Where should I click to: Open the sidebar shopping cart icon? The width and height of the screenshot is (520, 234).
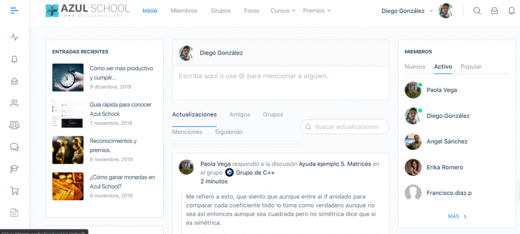pyautogui.click(x=14, y=190)
